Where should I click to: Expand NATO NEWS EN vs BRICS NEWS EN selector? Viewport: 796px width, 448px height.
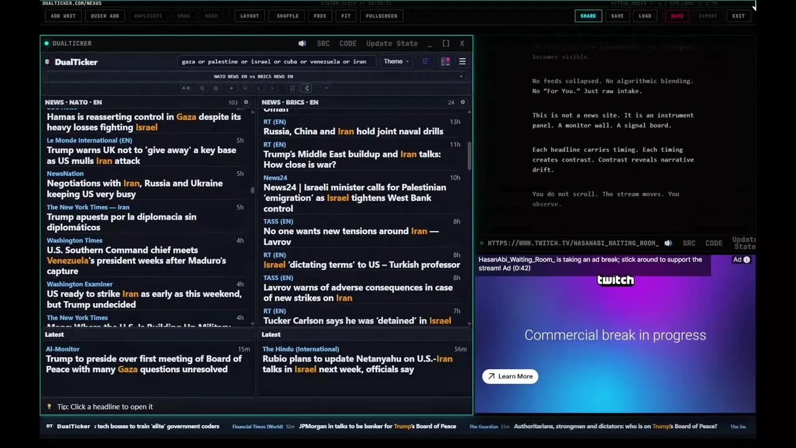click(256, 77)
